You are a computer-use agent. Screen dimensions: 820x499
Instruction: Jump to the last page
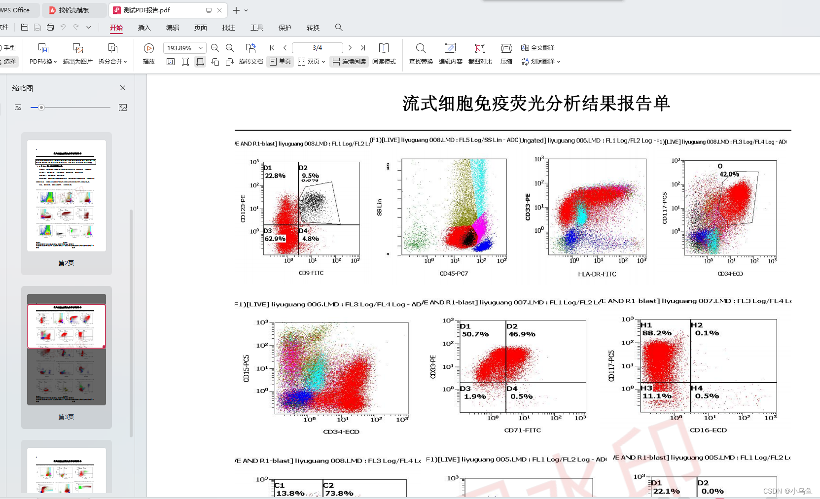pyautogui.click(x=363, y=48)
